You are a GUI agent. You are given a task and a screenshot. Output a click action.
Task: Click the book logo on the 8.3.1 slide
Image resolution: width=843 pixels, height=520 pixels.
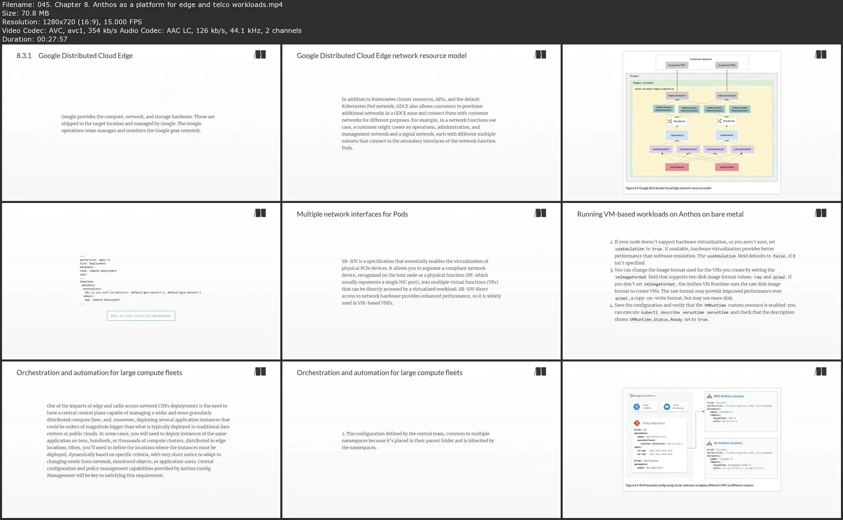tap(260, 55)
